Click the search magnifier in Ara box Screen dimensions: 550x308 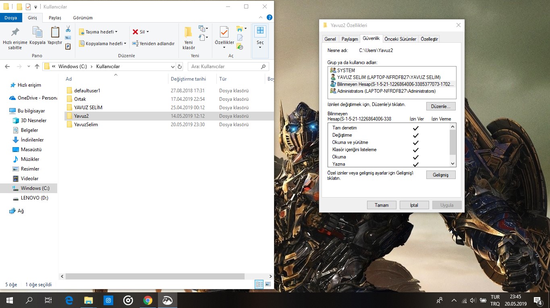pyautogui.click(x=264, y=67)
